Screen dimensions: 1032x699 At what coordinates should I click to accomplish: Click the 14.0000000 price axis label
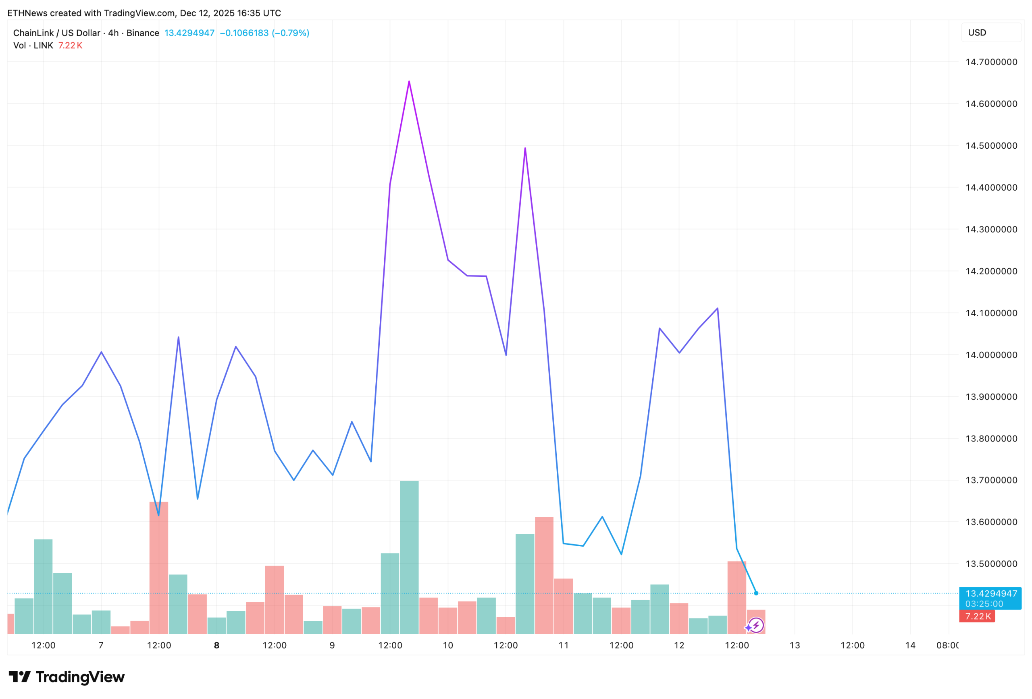pos(991,355)
